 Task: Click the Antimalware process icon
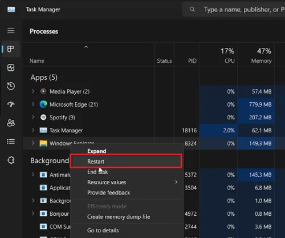tap(43, 175)
